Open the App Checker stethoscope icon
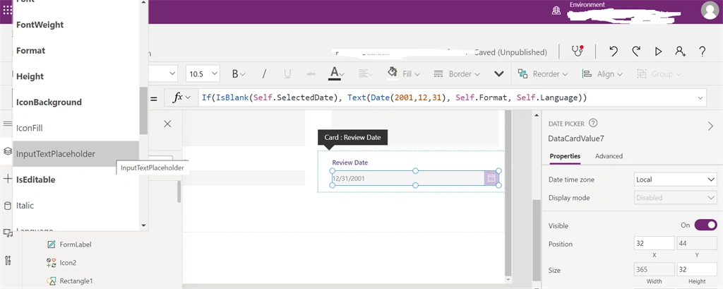Image resolution: width=723 pixels, height=289 pixels. coord(578,52)
